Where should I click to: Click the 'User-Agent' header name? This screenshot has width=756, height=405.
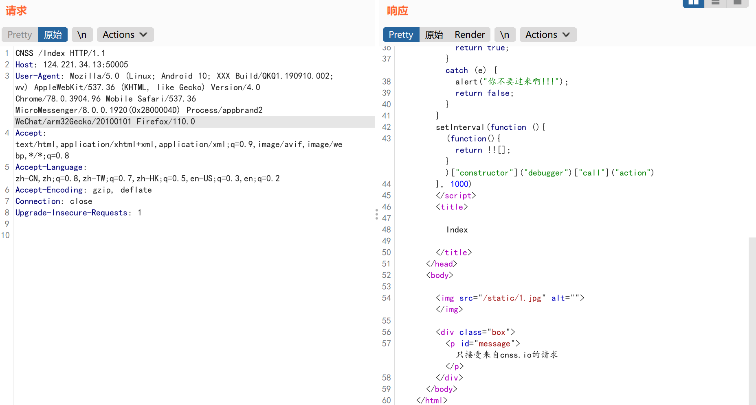[x=37, y=76]
